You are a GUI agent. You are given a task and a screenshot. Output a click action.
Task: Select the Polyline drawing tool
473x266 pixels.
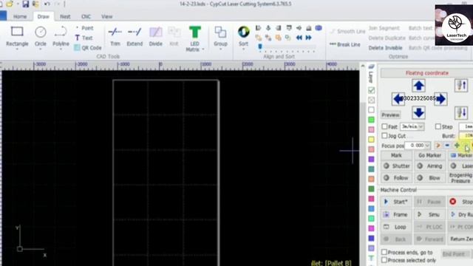click(x=61, y=36)
